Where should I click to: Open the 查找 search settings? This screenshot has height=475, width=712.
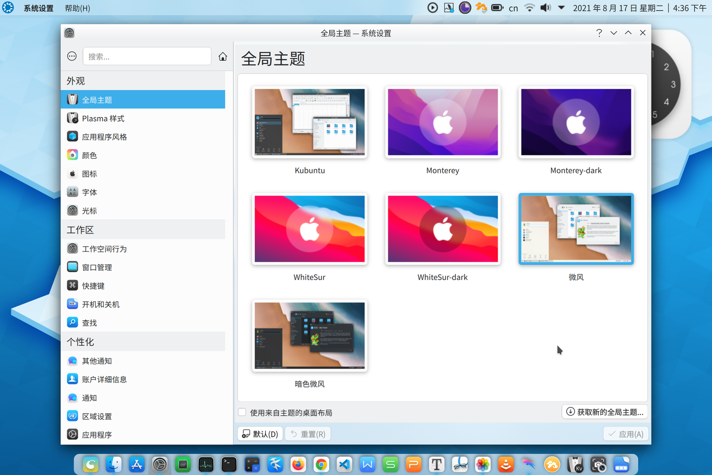click(x=143, y=323)
